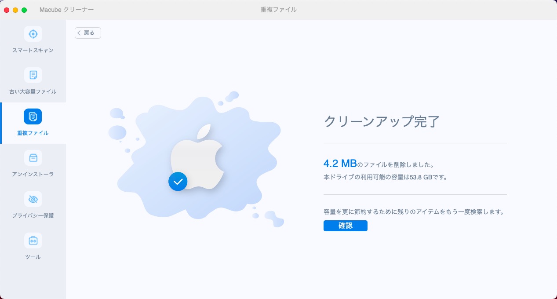Click the blue 確認 button
Image resolution: width=557 pixels, height=299 pixels.
346,226
